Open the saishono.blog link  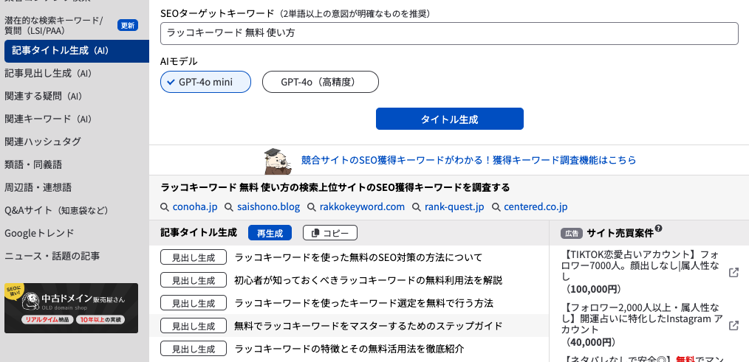point(268,207)
